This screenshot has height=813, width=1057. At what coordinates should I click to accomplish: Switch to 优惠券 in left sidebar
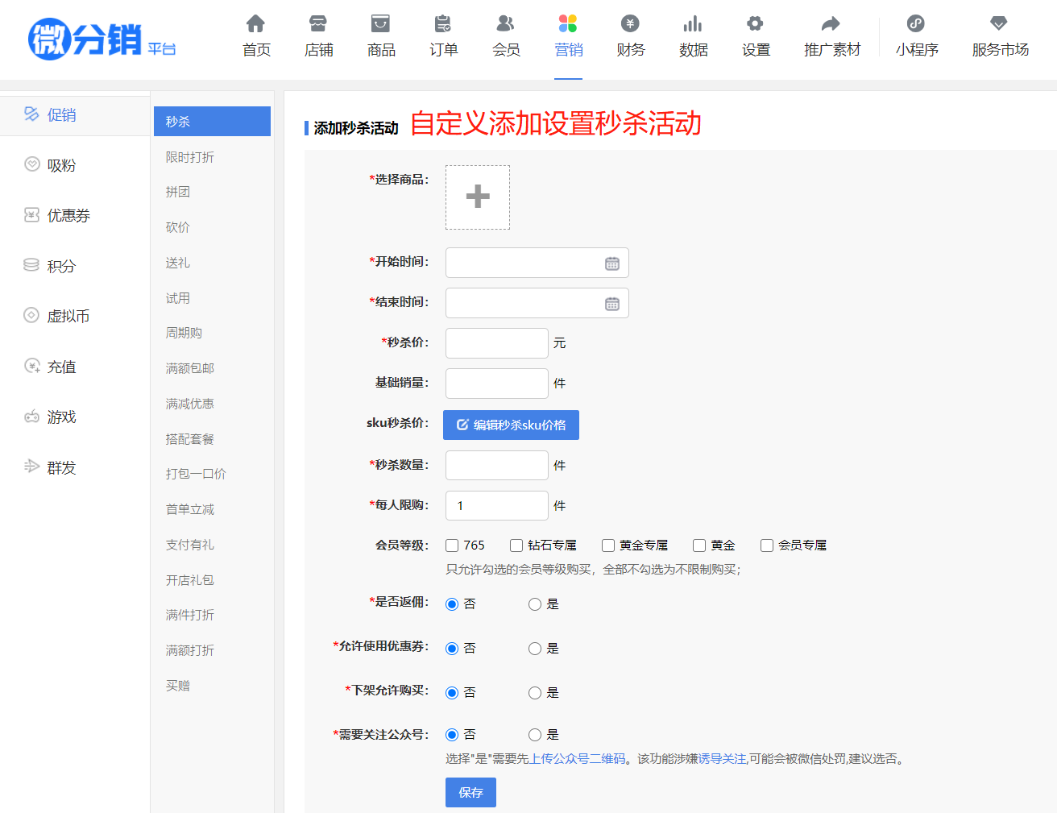coord(68,215)
